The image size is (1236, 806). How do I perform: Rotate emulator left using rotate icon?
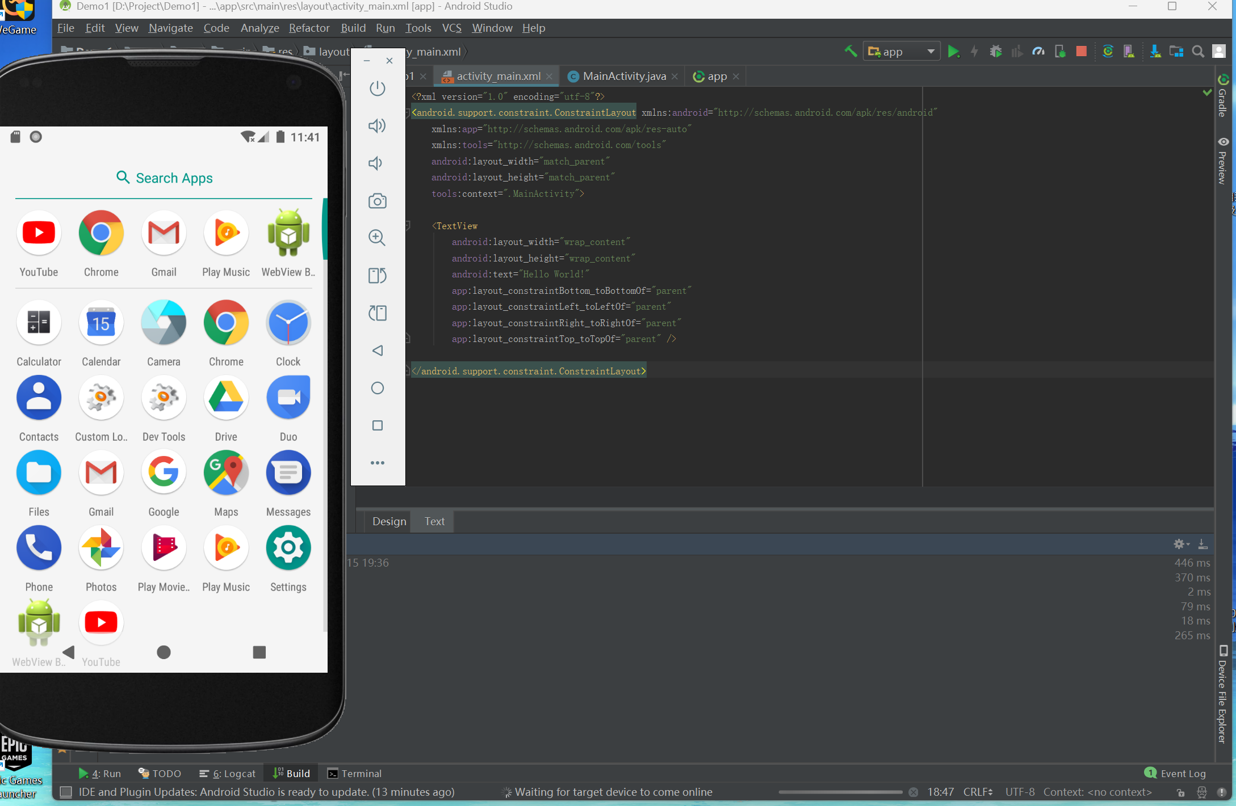(x=378, y=276)
